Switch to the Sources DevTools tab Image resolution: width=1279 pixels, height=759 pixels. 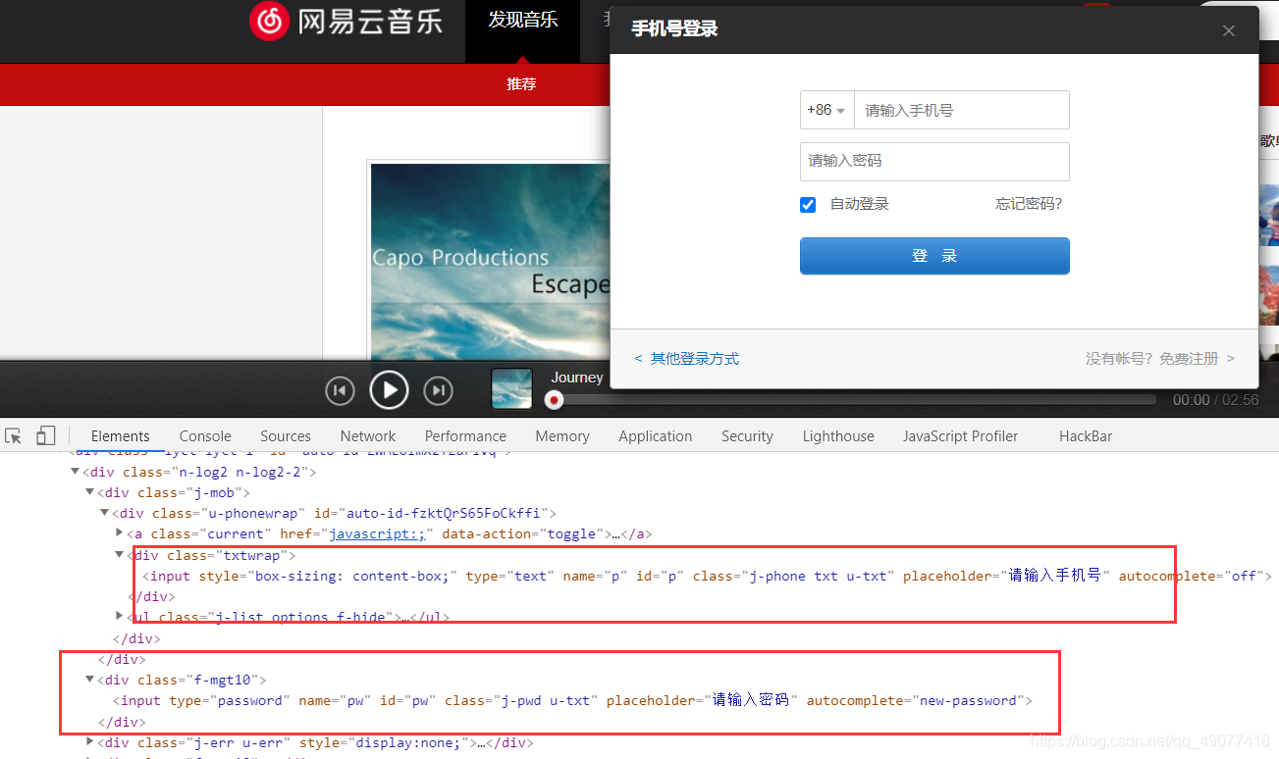tap(286, 436)
